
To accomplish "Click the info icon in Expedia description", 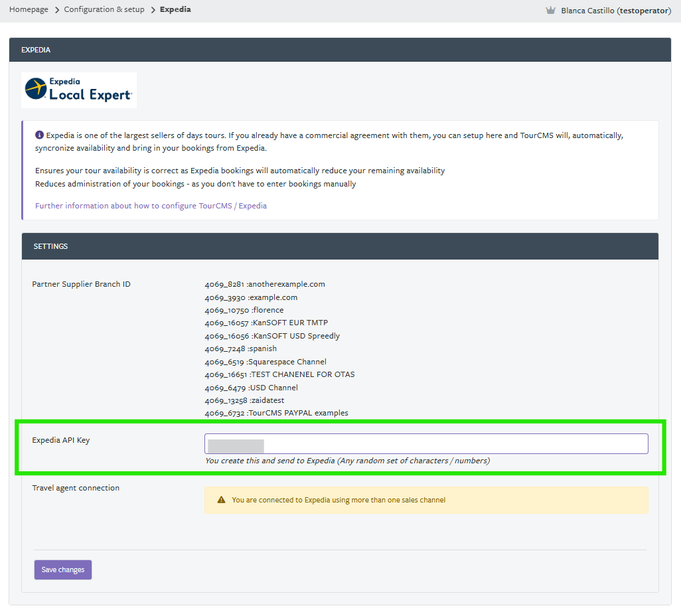I will click(x=39, y=135).
